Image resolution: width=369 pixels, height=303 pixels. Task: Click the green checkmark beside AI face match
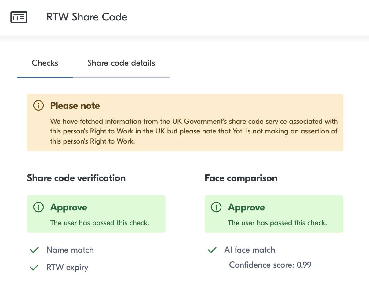[212, 250]
